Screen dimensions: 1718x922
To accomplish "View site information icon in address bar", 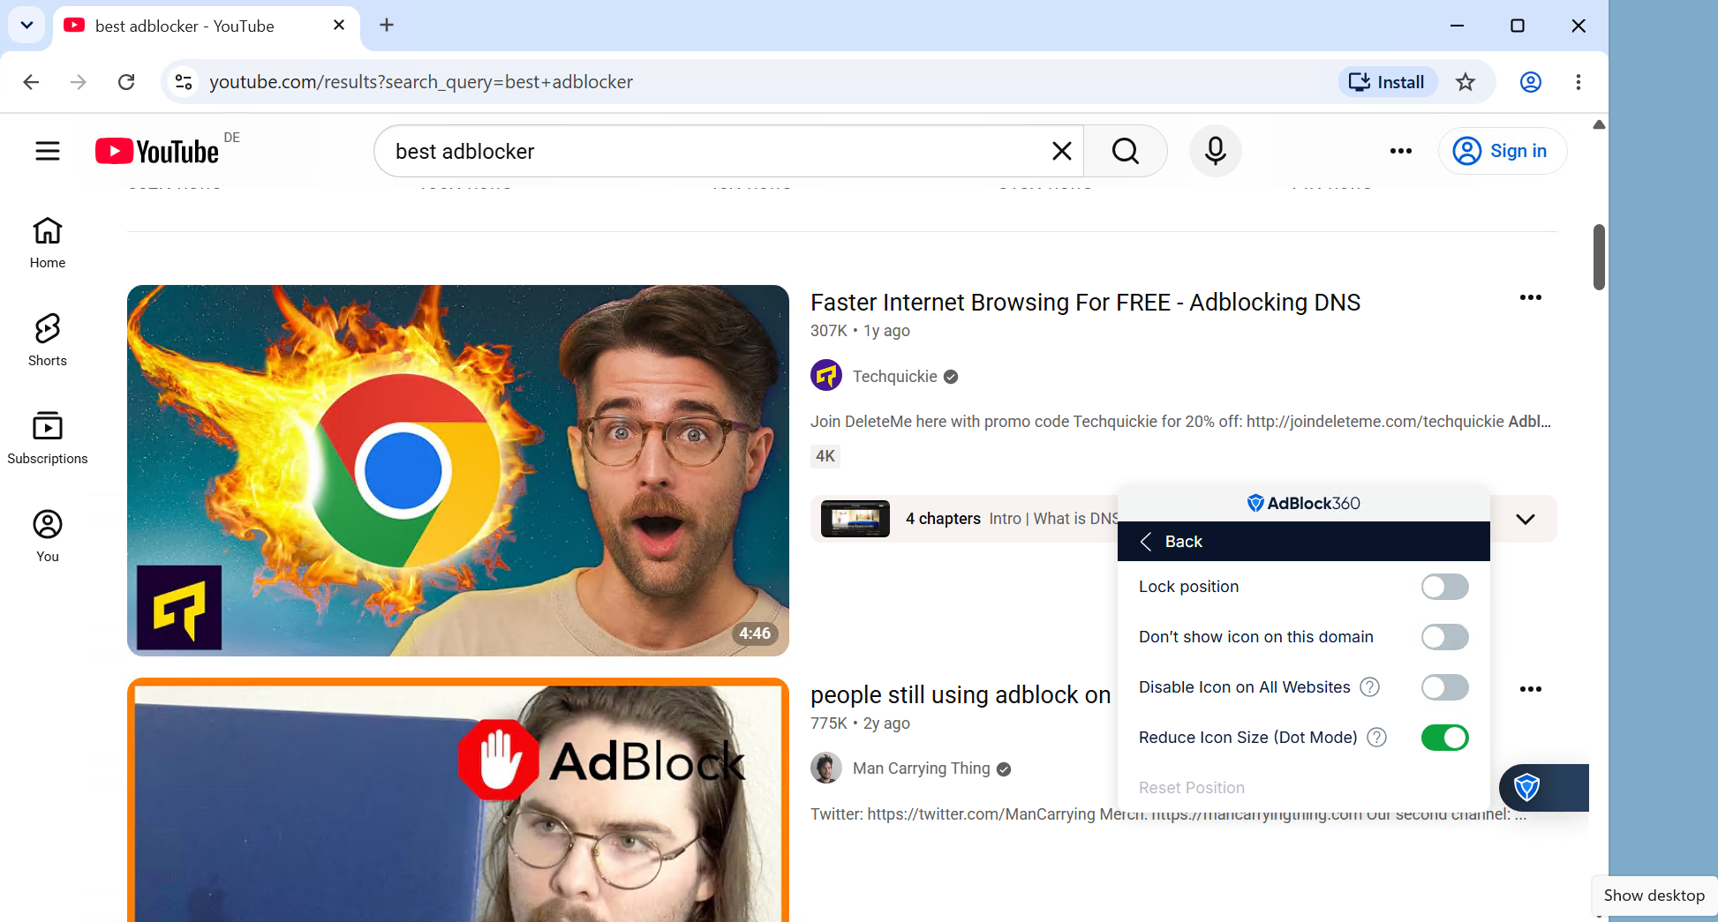I will [x=184, y=82].
